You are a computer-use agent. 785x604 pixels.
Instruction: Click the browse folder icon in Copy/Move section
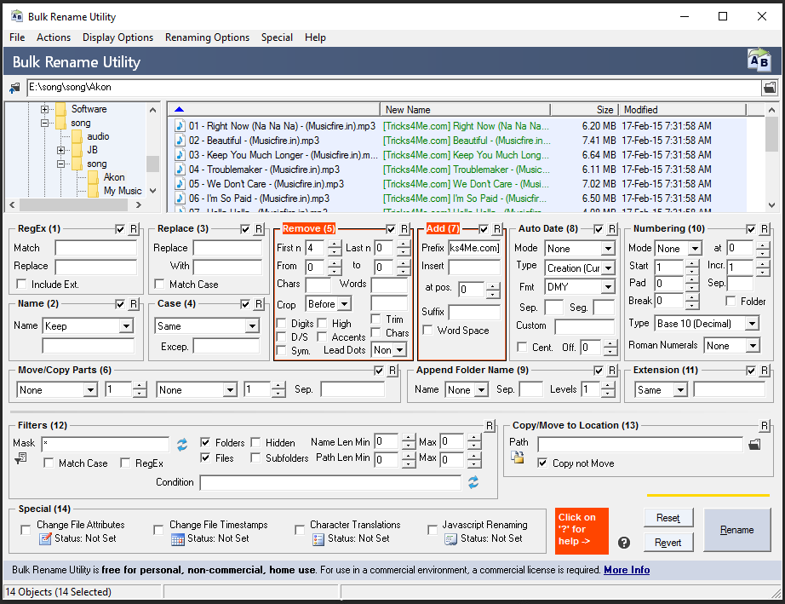pyautogui.click(x=755, y=444)
